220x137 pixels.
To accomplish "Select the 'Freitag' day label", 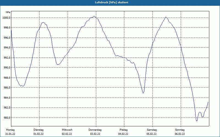I will (123, 130).
